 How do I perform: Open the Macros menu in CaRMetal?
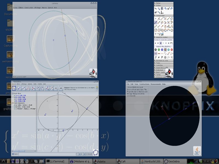click(44, 8)
